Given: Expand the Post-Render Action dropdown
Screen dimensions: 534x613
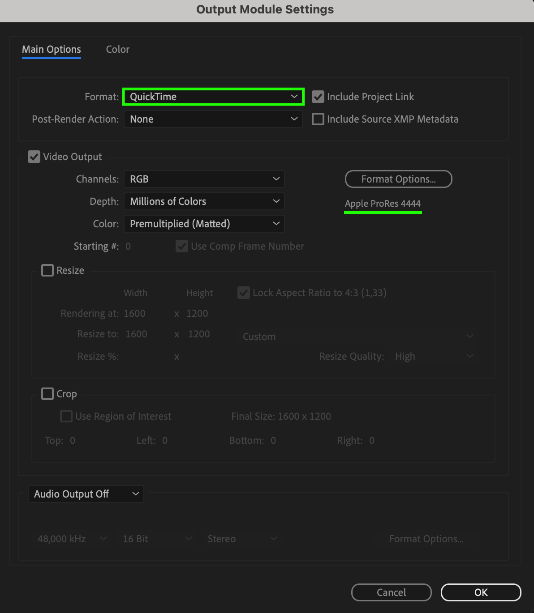Looking at the screenshot, I should tap(213, 119).
